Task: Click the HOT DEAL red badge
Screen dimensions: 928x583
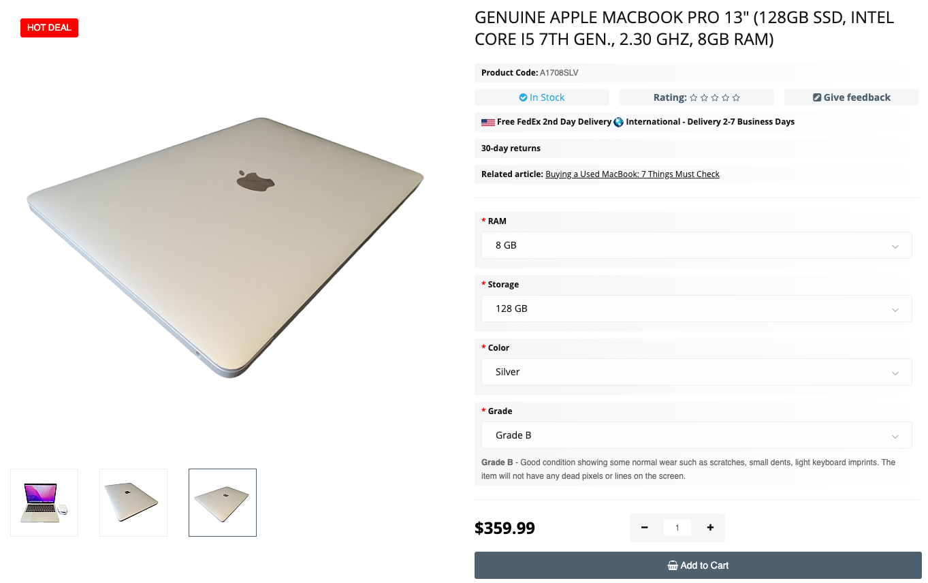Action: [x=49, y=28]
